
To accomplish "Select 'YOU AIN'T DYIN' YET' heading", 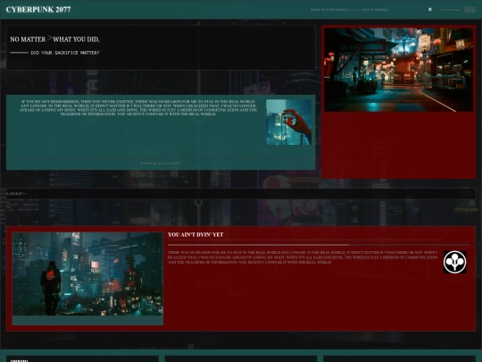I will click(195, 234).
